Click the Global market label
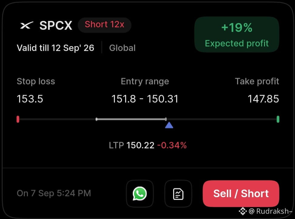This screenshot has height=219, width=295. point(122,48)
